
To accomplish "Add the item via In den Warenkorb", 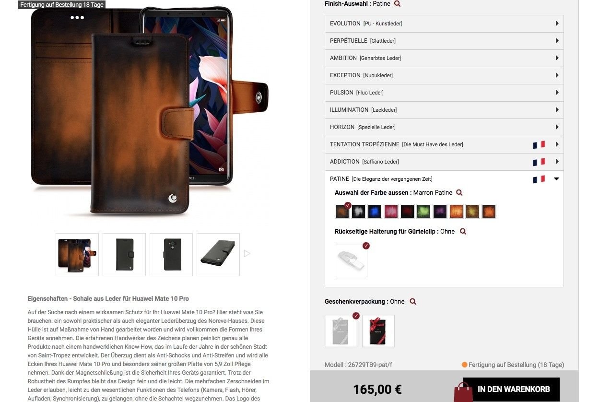I will [x=513, y=390].
